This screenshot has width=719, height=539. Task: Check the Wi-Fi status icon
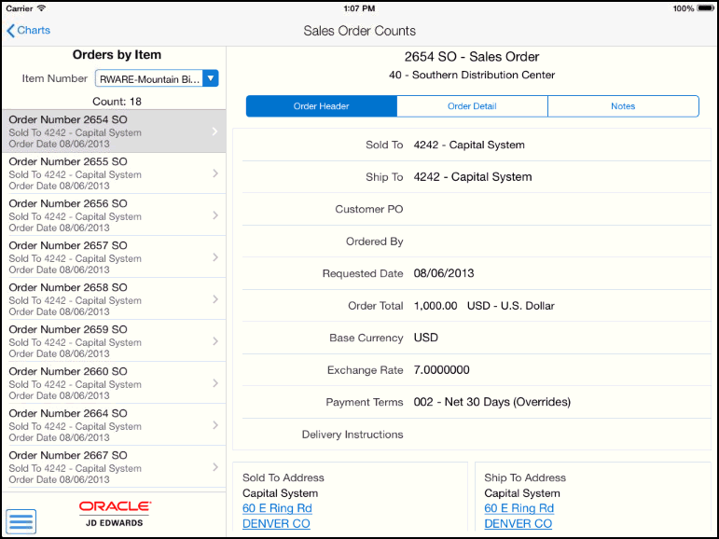pos(42,8)
